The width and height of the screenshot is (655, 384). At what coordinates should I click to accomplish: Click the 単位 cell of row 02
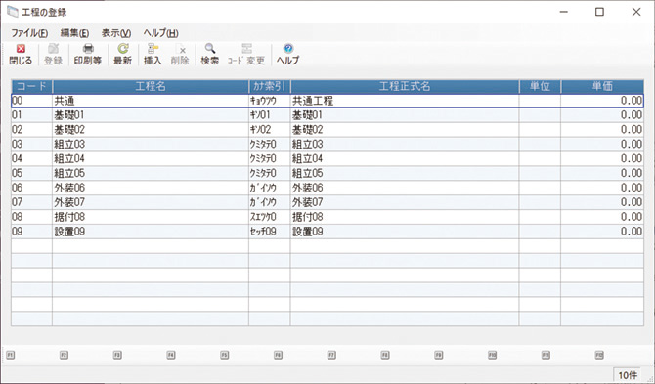click(540, 130)
